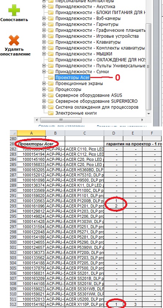Click cell 1000163209 in column A
Viewport: 163px width, 308px height.
[31, 278]
